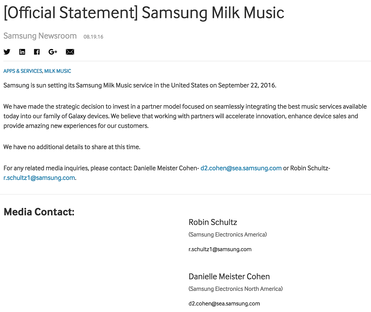Image resolution: width=371 pixels, height=312 pixels.
Task: Click r.schultz1@samsung.com under Media Contact
Action: [220, 249]
